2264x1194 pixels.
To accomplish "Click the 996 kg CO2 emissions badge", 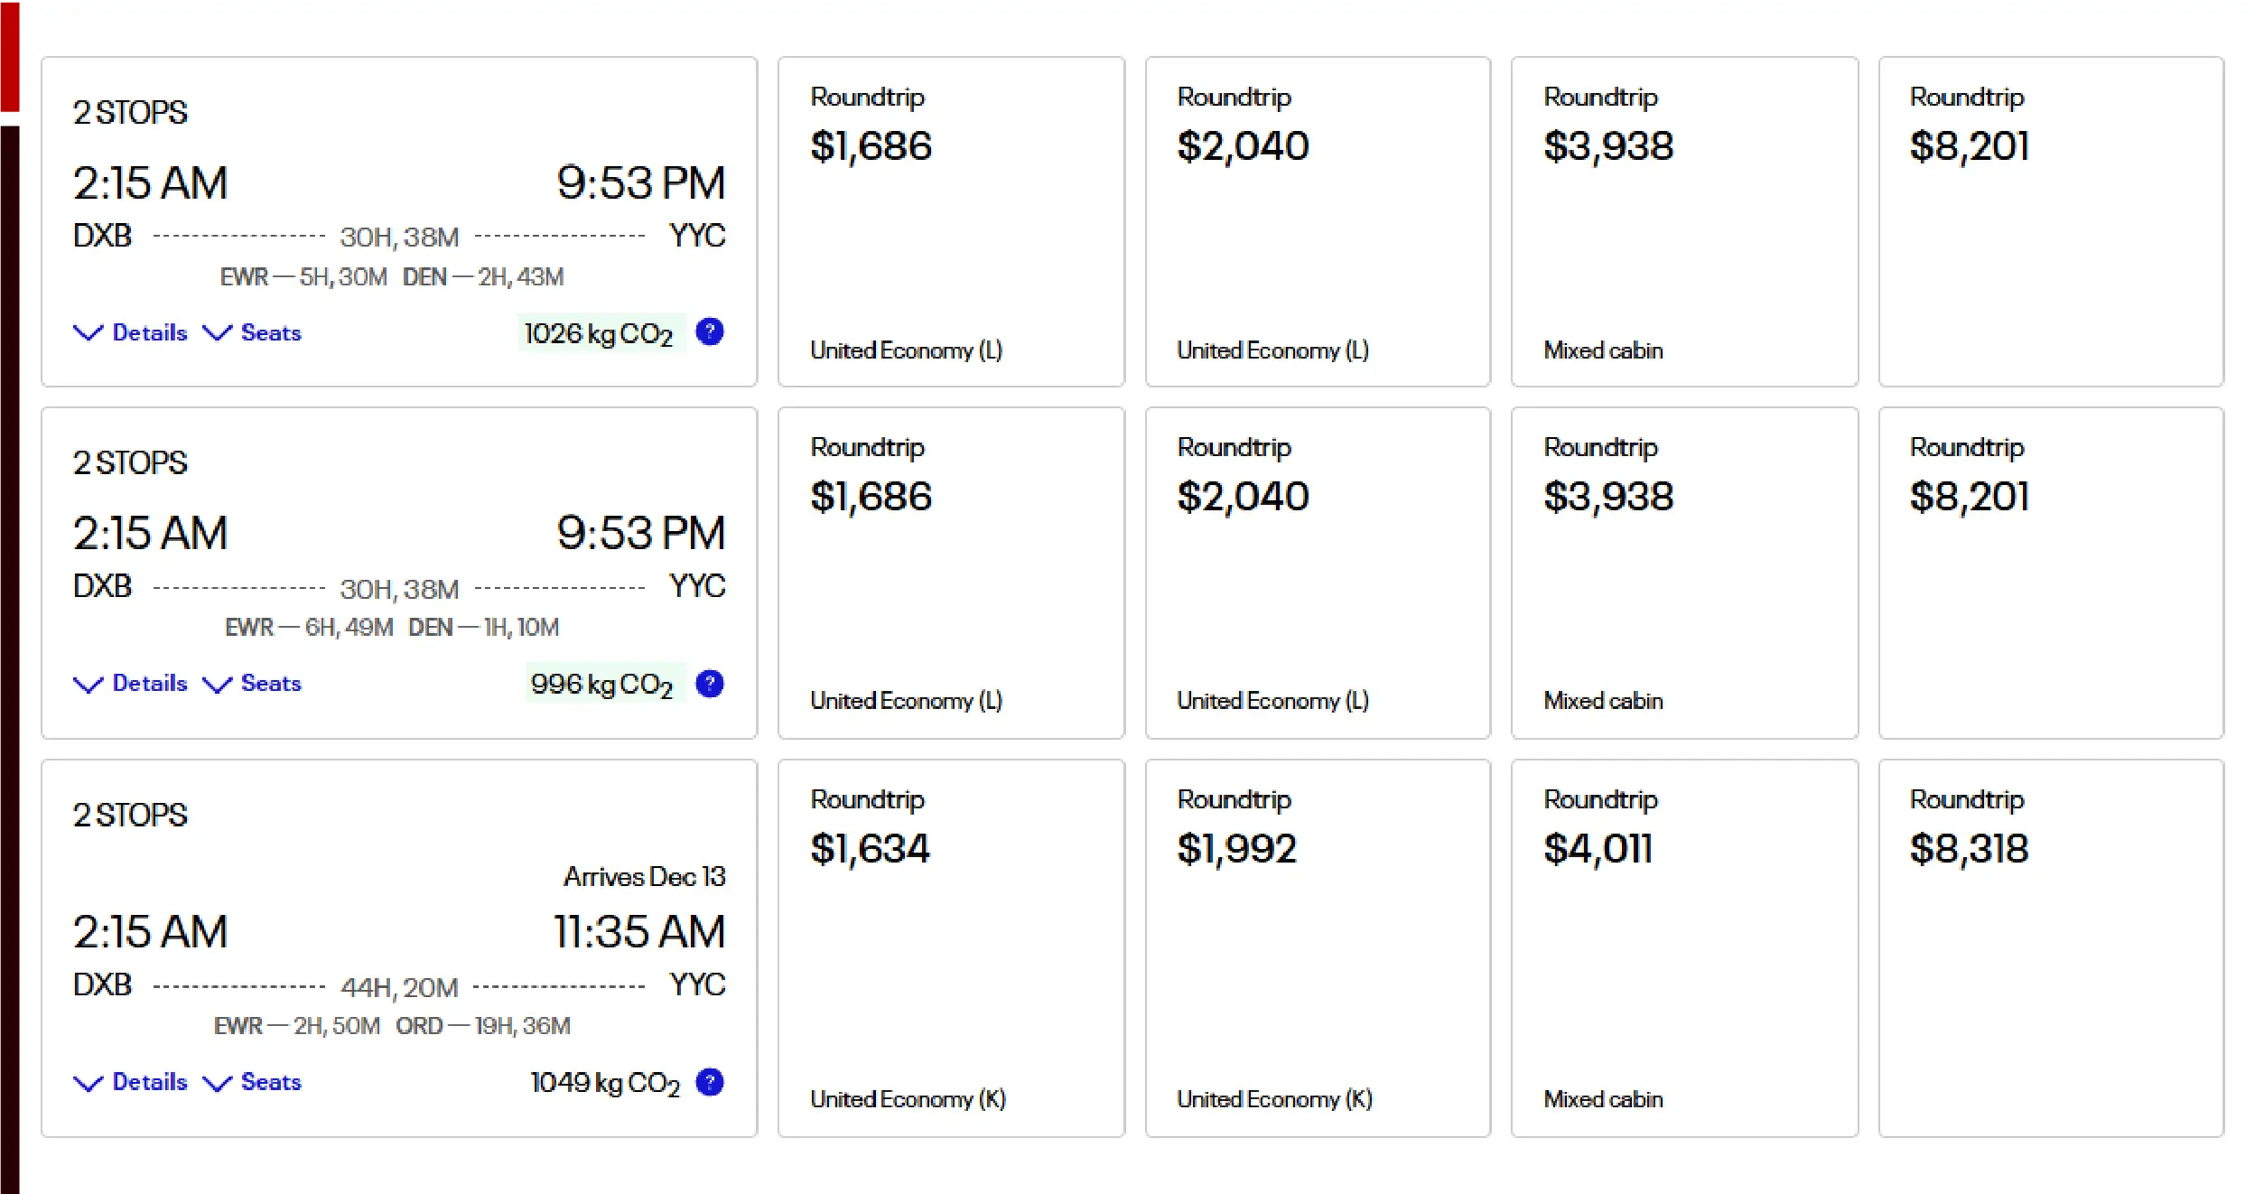I will point(602,685).
